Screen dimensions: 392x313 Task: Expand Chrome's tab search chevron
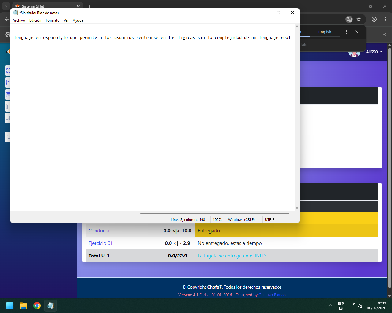pyautogui.click(x=6, y=6)
